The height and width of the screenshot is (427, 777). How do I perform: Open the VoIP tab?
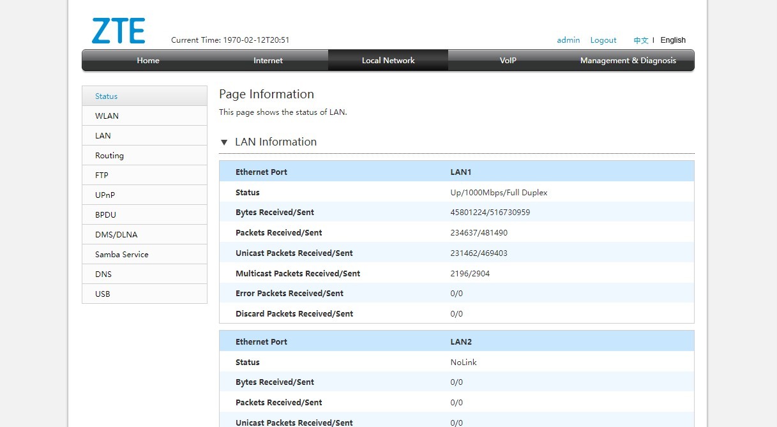[x=508, y=60]
